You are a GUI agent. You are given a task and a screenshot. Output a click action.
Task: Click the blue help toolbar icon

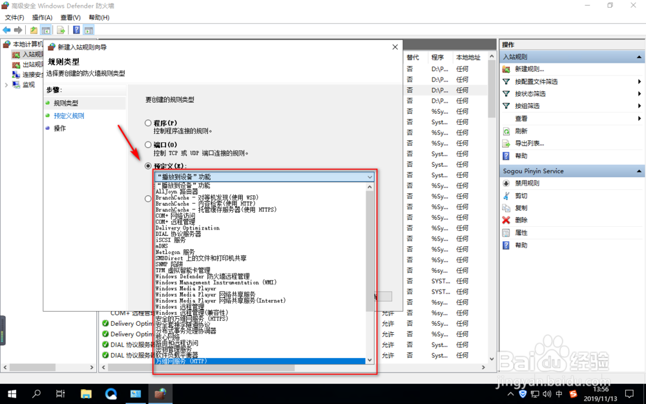click(76, 30)
